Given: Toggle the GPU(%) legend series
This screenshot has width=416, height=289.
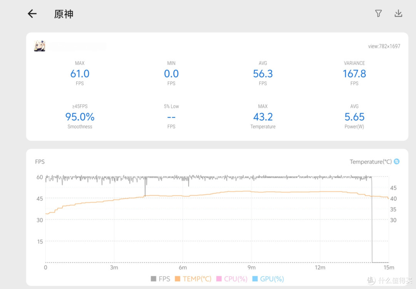Looking at the screenshot, I should pyautogui.click(x=268, y=279).
